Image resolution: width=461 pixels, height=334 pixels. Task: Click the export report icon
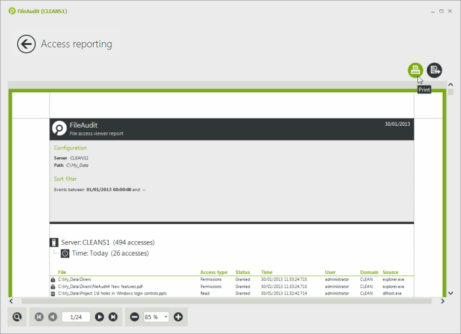[x=435, y=70]
